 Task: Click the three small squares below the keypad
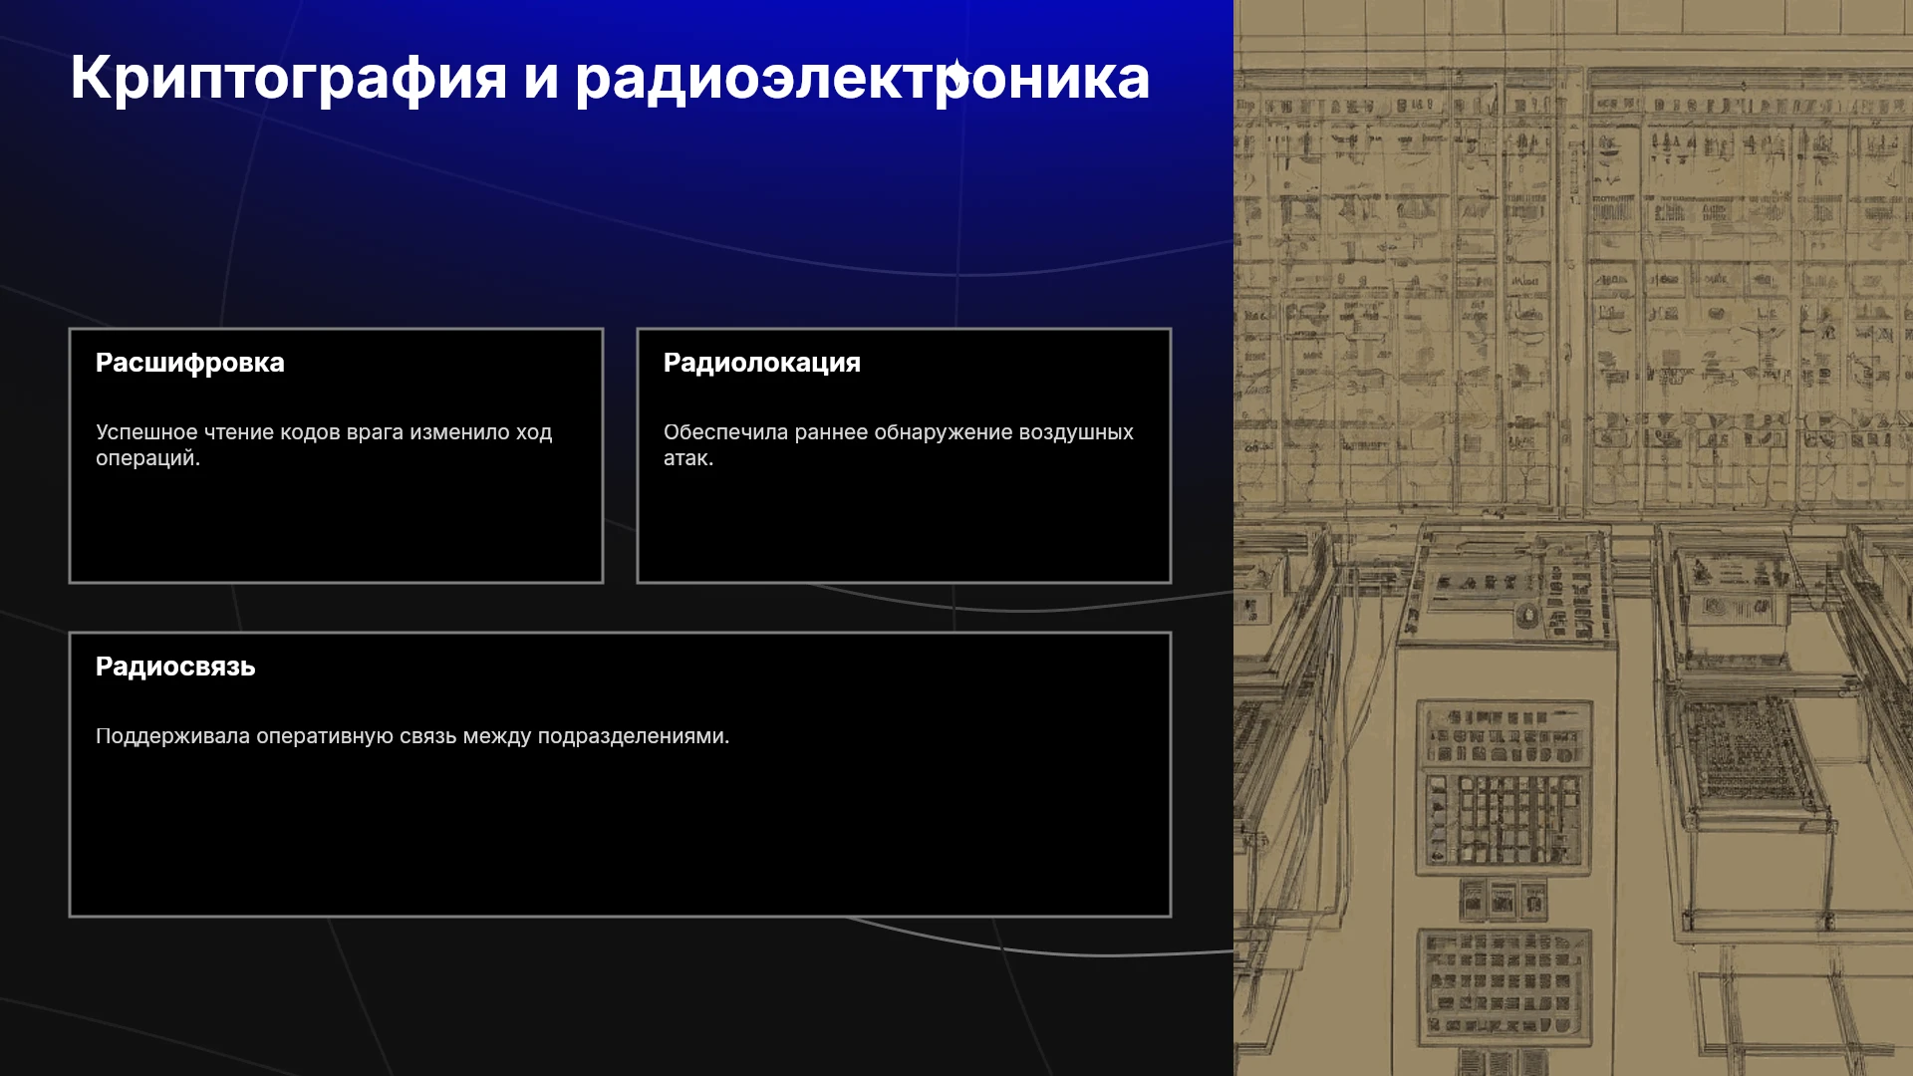tap(1503, 901)
